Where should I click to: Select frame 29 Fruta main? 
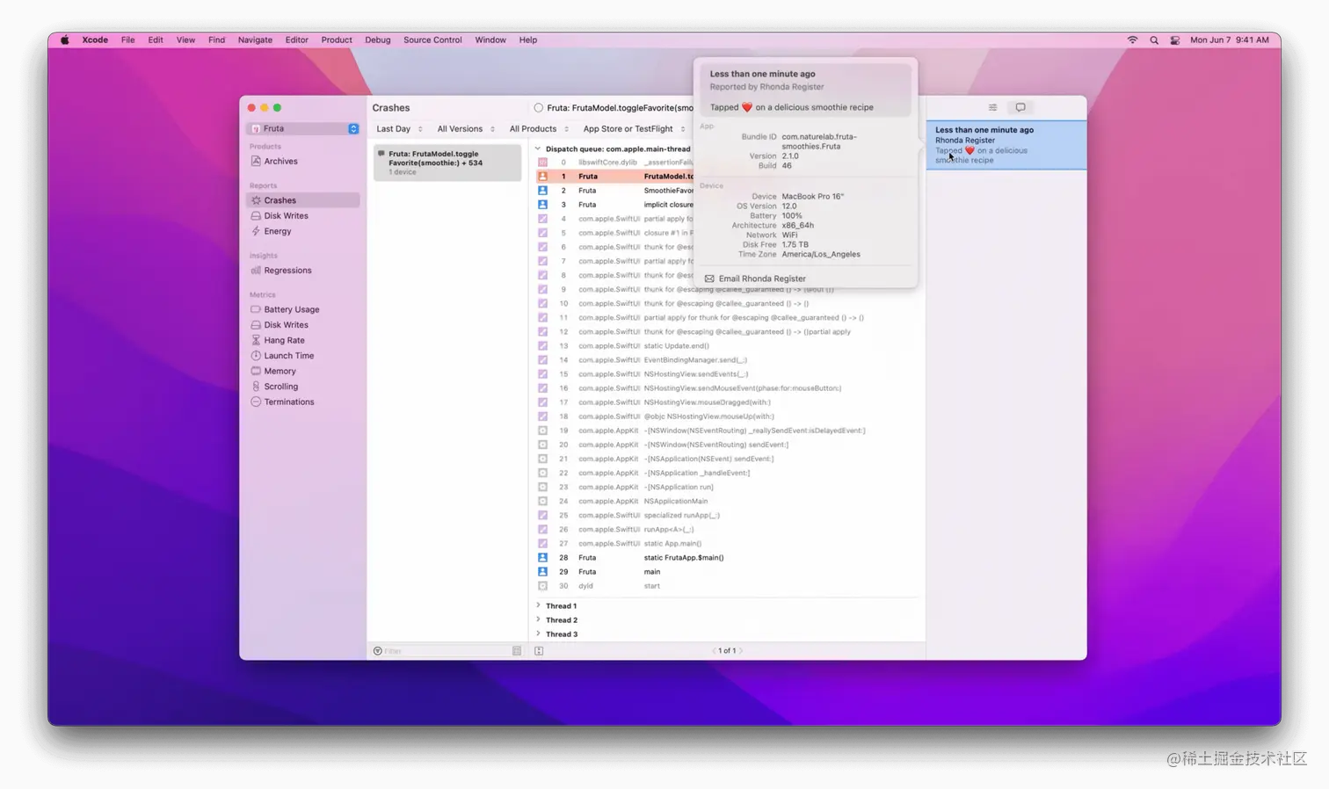tap(728, 572)
